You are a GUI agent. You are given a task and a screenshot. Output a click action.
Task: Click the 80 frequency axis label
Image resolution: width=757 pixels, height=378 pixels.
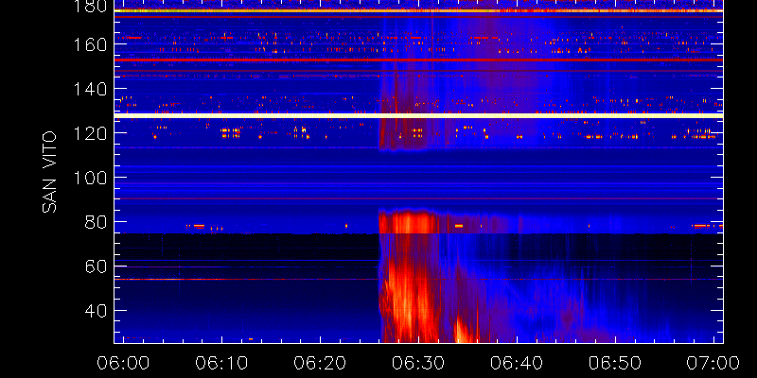(97, 222)
